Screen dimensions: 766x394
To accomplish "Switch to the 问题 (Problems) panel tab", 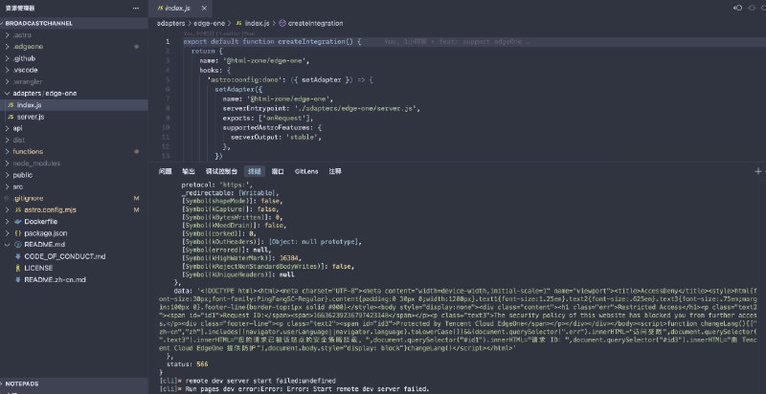I will (x=166, y=171).
